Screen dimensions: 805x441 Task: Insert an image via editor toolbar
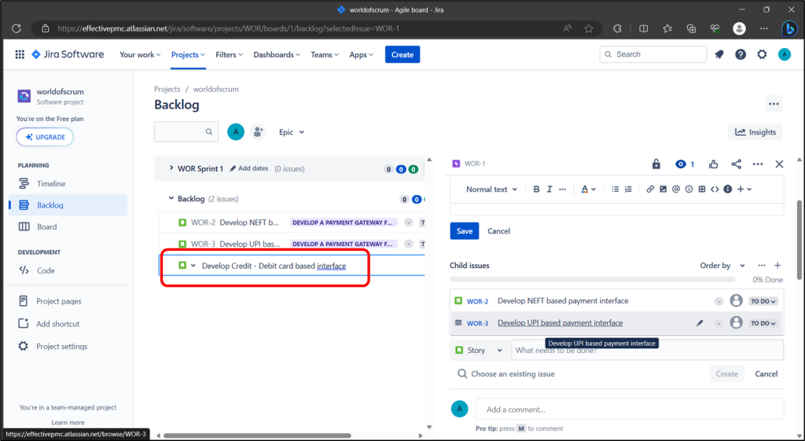click(x=663, y=189)
